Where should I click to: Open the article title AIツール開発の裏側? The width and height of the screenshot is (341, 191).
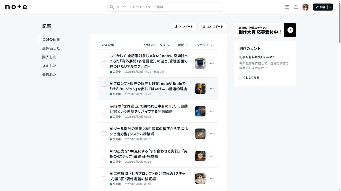pyautogui.click(x=149, y=131)
